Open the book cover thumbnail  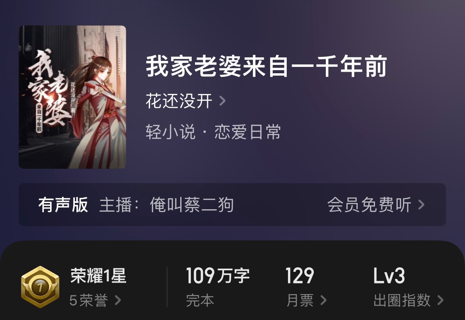72,97
